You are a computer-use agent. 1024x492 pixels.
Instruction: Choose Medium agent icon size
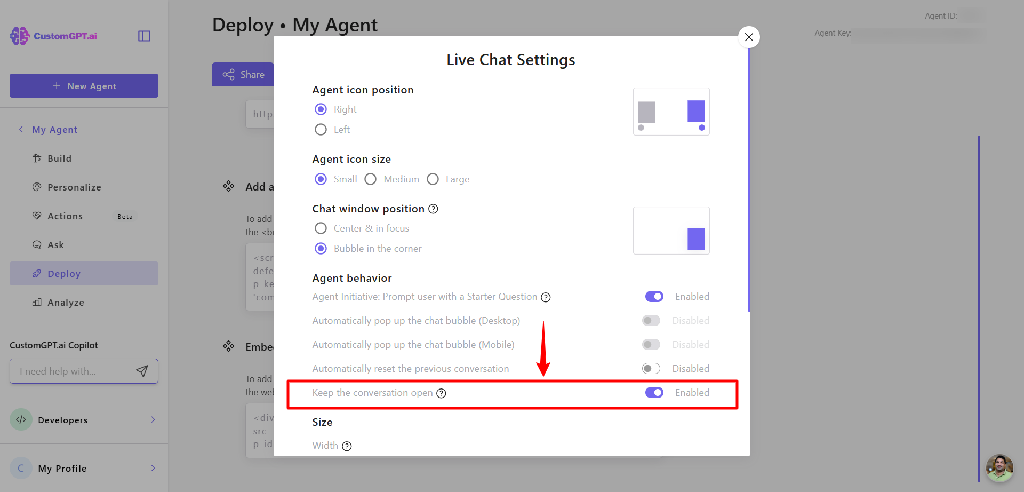[371, 179]
